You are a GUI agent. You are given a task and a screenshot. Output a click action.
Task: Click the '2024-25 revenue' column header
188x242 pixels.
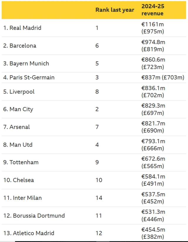point(152,10)
